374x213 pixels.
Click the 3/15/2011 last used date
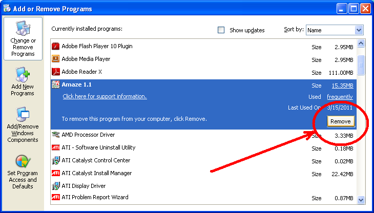click(x=340, y=108)
